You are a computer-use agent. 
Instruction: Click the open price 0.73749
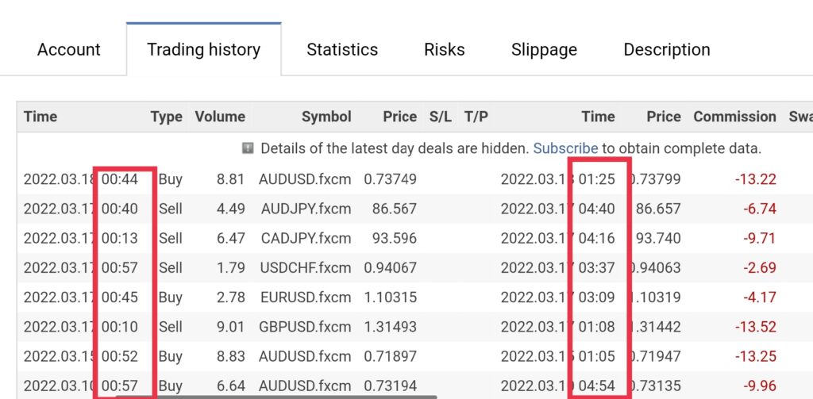[x=390, y=179]
